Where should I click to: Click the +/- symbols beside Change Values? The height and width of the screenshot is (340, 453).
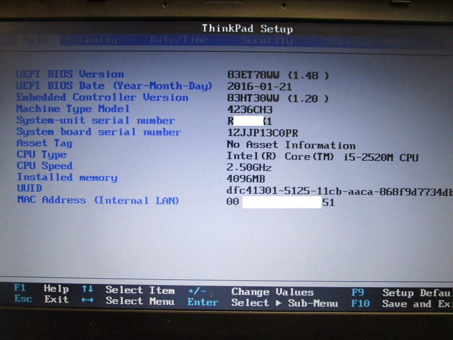coord(197,291)
